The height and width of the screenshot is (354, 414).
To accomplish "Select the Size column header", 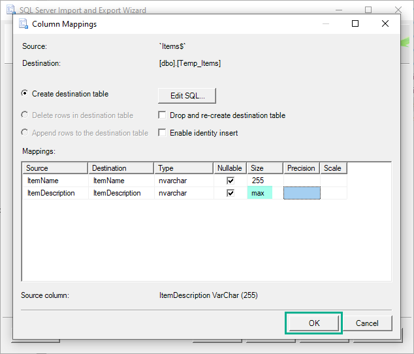I will [264, 168].
